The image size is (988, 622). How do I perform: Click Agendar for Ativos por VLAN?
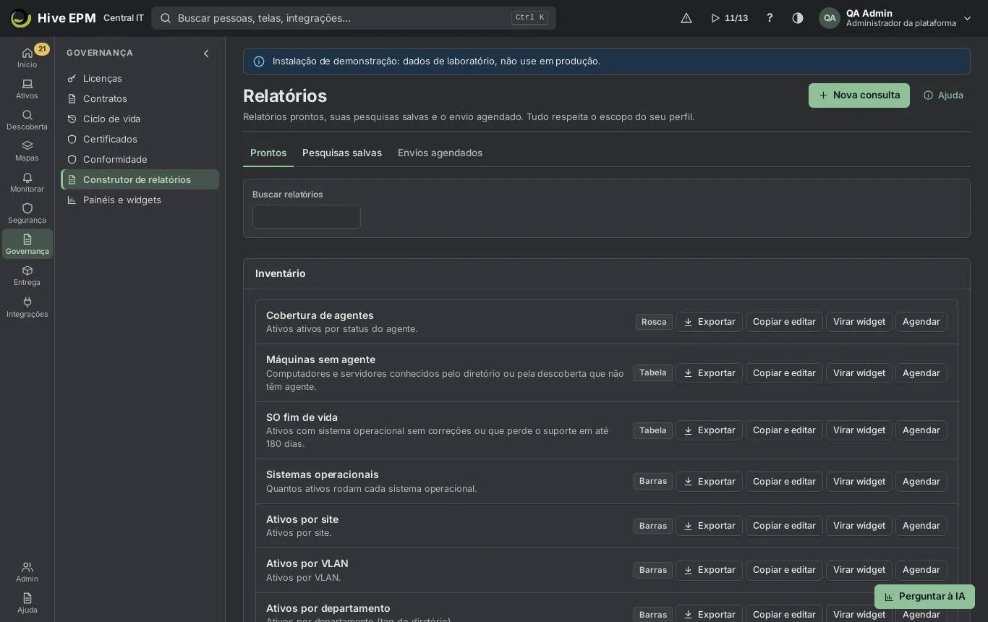[921, 570]
